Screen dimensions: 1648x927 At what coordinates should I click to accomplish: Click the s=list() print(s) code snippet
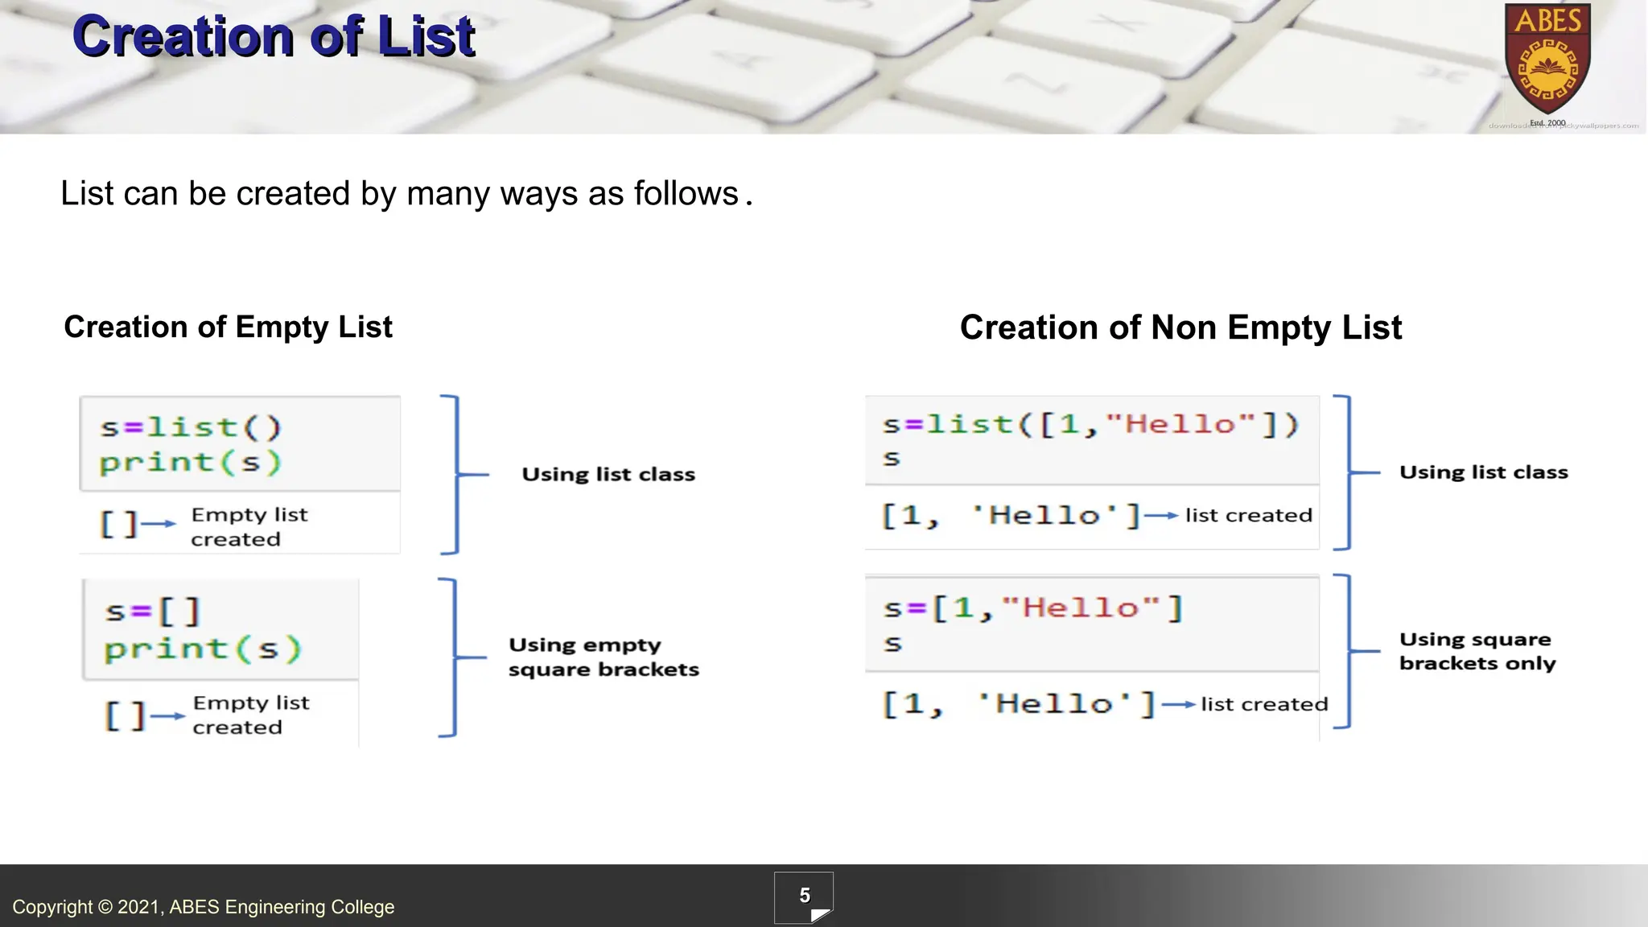coord(240,443)
